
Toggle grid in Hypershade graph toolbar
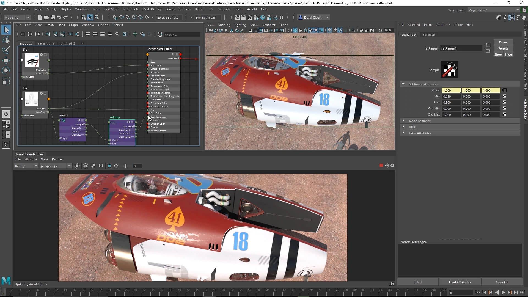(x=135, y=34)
